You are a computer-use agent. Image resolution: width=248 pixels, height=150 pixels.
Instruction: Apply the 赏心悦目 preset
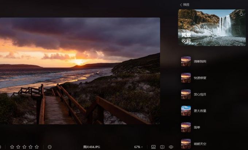pyautogui.click(x=200, y=94)
